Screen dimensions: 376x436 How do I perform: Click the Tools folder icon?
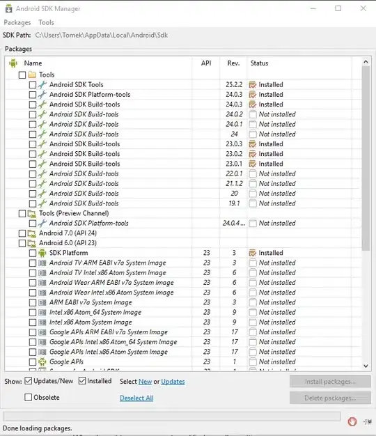[32, 75]
